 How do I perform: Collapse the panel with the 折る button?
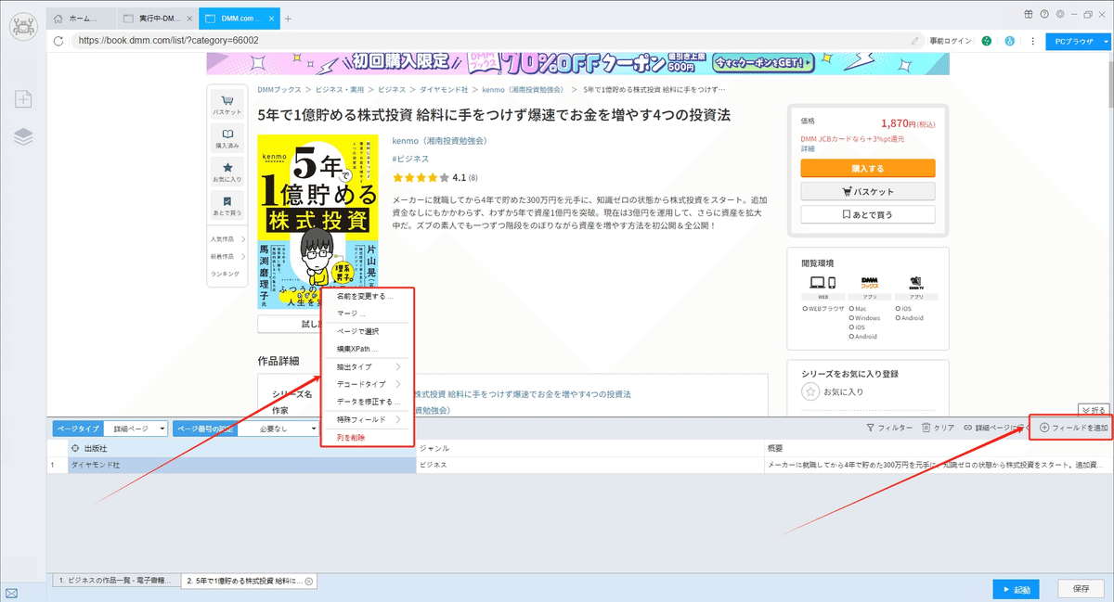click(x=1095, y=409)
